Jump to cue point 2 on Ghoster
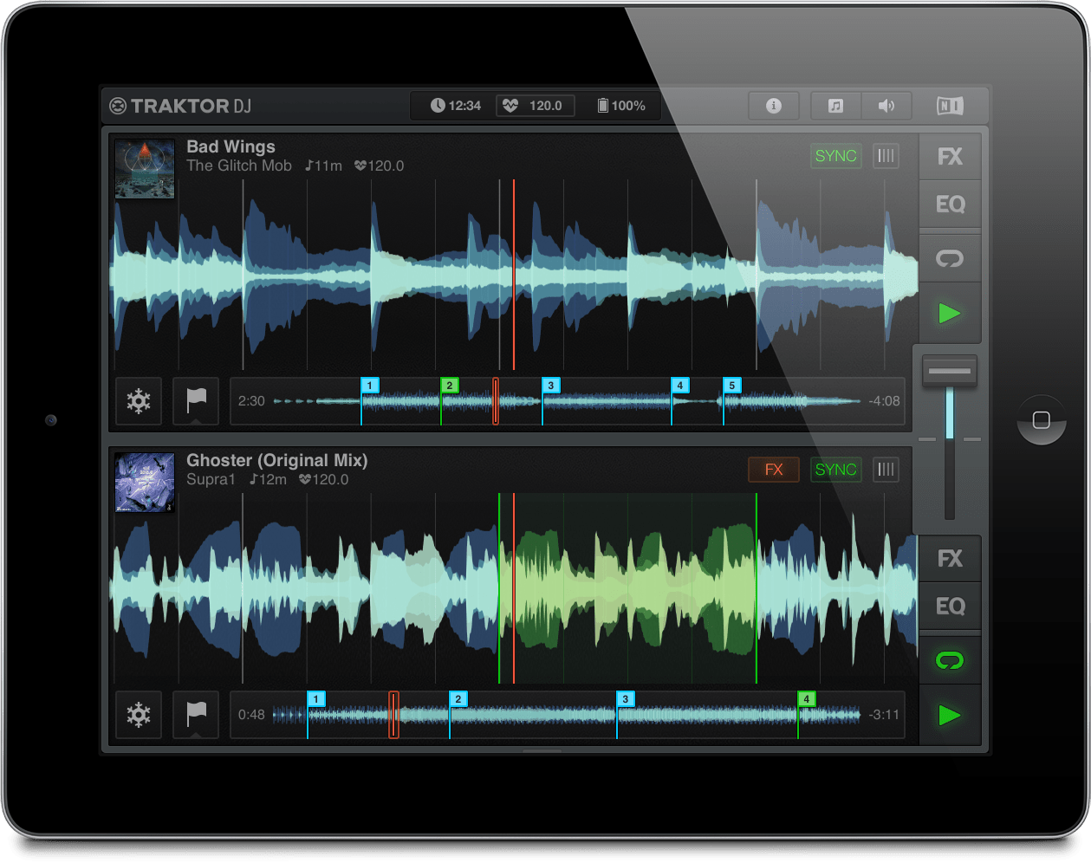 [x=458, y=699]
